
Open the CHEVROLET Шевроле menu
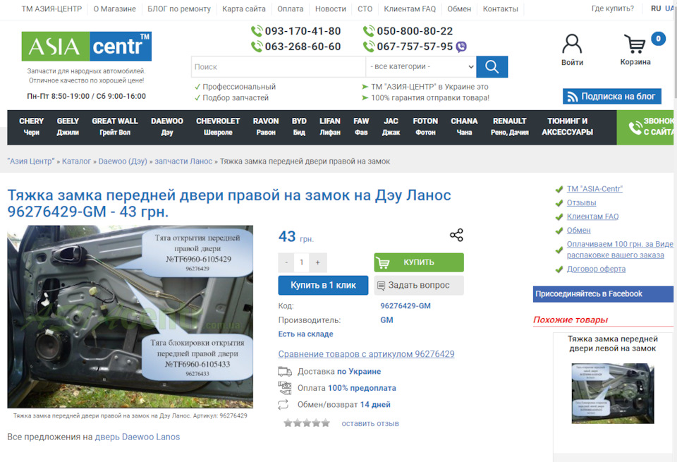[218, 126]
